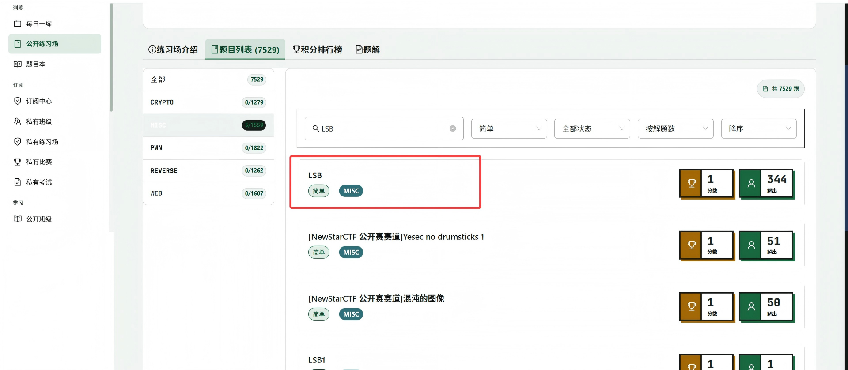Click user icon beside 50 solved
The height and width of the screenshot is (370, 848).
click(x=751, y=306)
